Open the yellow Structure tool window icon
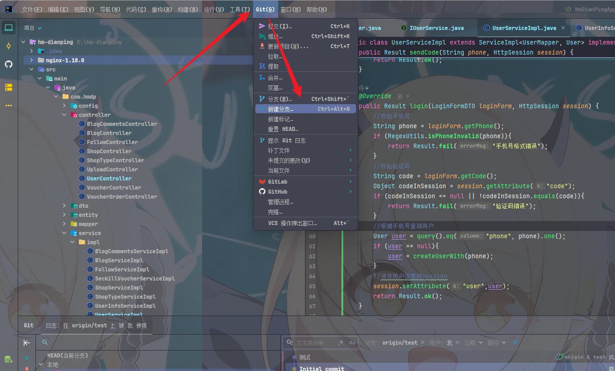 9,87
